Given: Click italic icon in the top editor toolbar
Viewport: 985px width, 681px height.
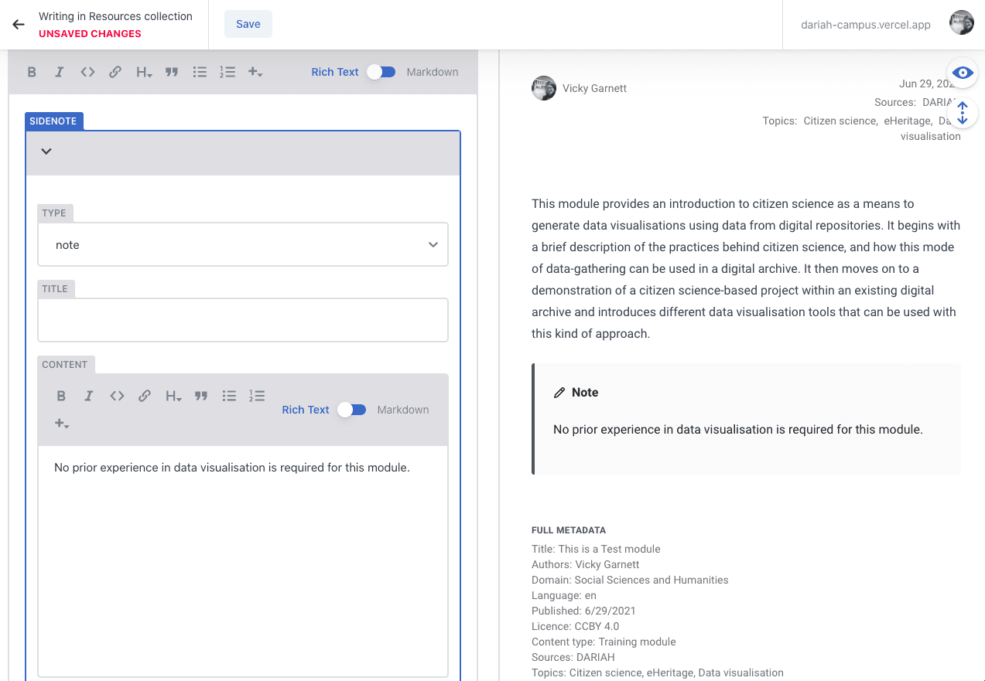Looking at the screenshot, I should 59,72.
